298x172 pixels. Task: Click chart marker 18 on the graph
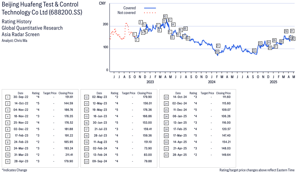coord(185,28)
